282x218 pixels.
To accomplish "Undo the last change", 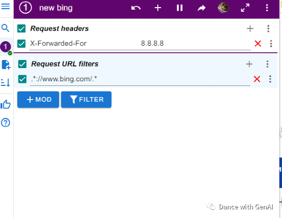I will coord(136,8).
